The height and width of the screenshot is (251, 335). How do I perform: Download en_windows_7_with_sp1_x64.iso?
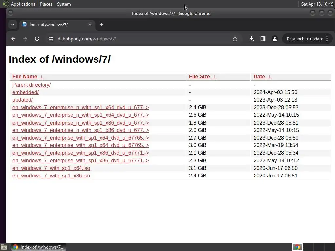coord(51,168)
